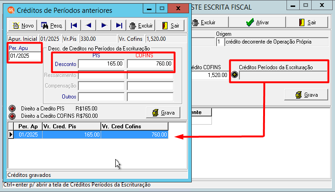Open search with the Pesq. button

52,26
